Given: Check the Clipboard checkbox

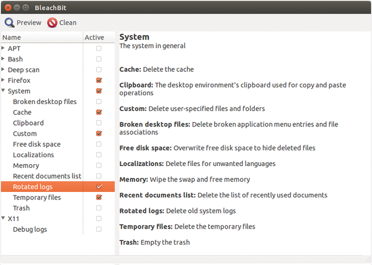Looking at the screenshot, I should pos(99,123).
